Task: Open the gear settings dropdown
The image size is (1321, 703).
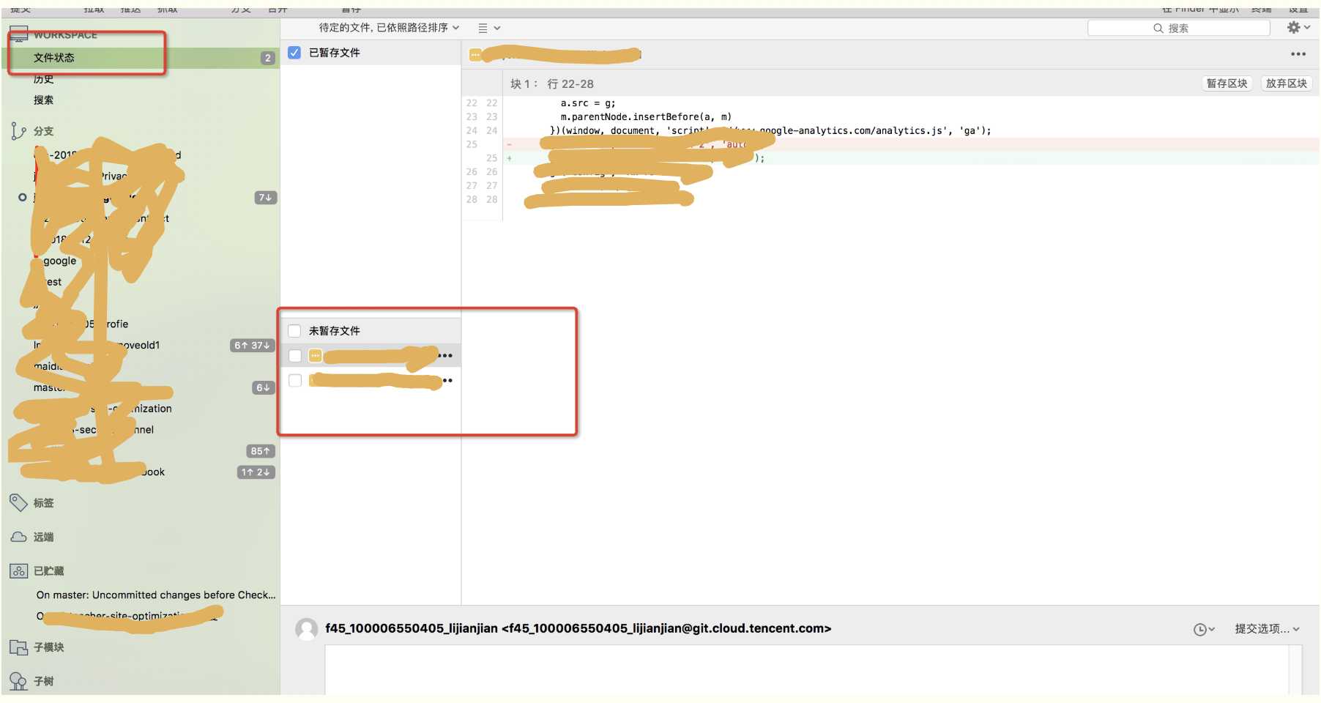Action: click(x=1298, y=28)
